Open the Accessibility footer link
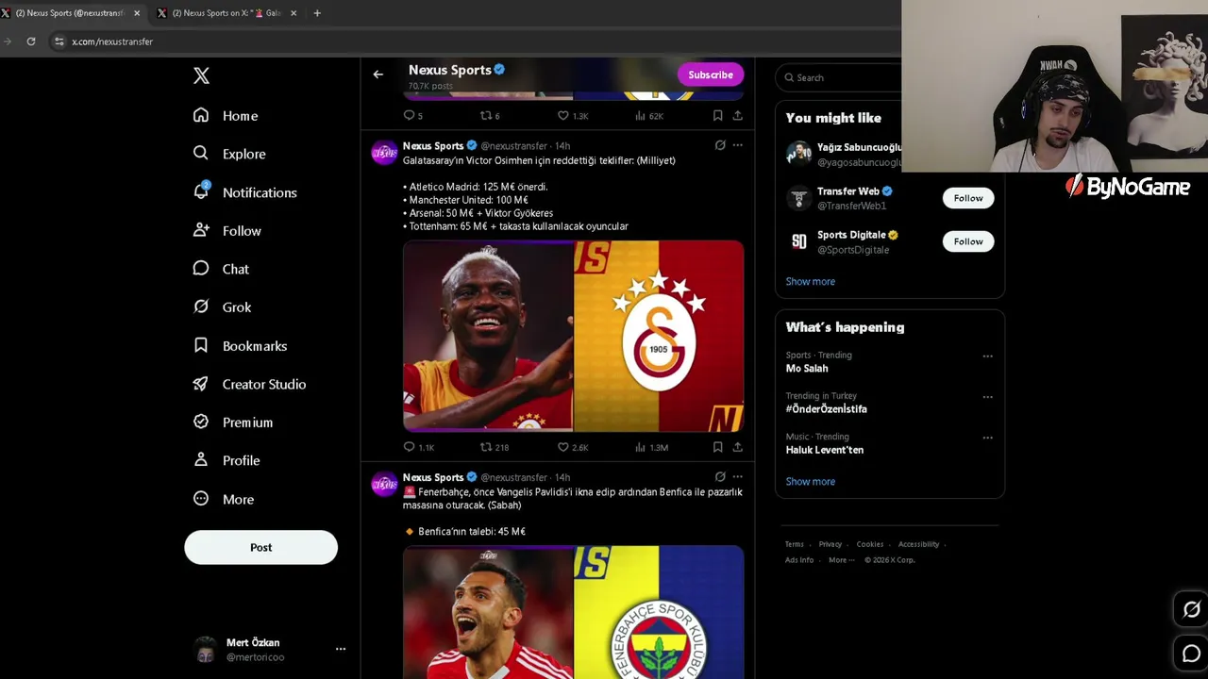1208x679 pixels. (918, 544)
